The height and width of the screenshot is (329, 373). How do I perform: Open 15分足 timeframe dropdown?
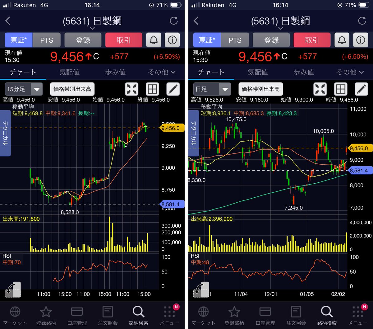click(24, 89)
